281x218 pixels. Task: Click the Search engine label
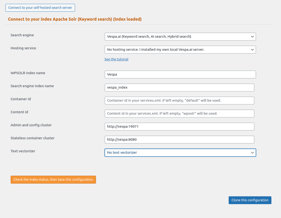coord(22,35)
